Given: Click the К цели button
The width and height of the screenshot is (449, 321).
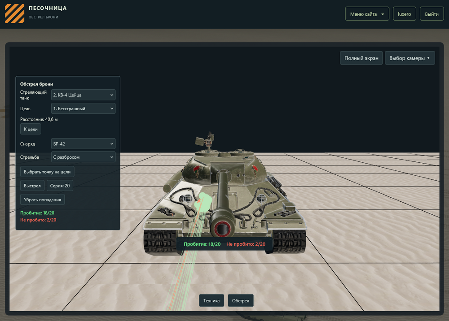Looking at the screenshot, I should 31,129.
